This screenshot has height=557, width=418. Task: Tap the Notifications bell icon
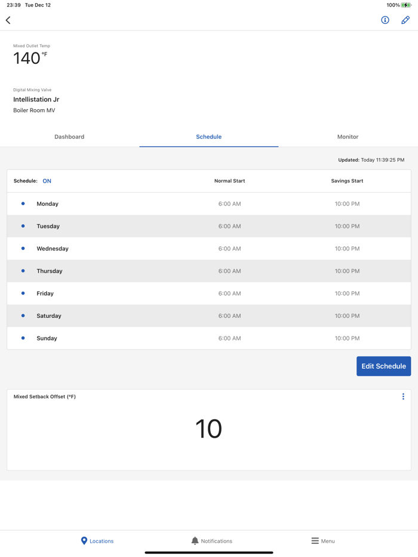tap(195, 541)
